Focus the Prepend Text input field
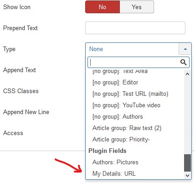Screen dimensions: 195x183 [x=135, y=28]
